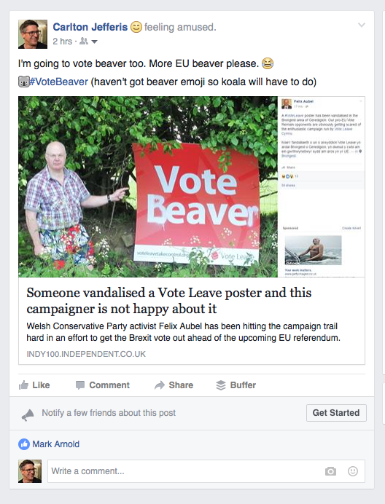Click the friends audience icon

coord(84,41)
